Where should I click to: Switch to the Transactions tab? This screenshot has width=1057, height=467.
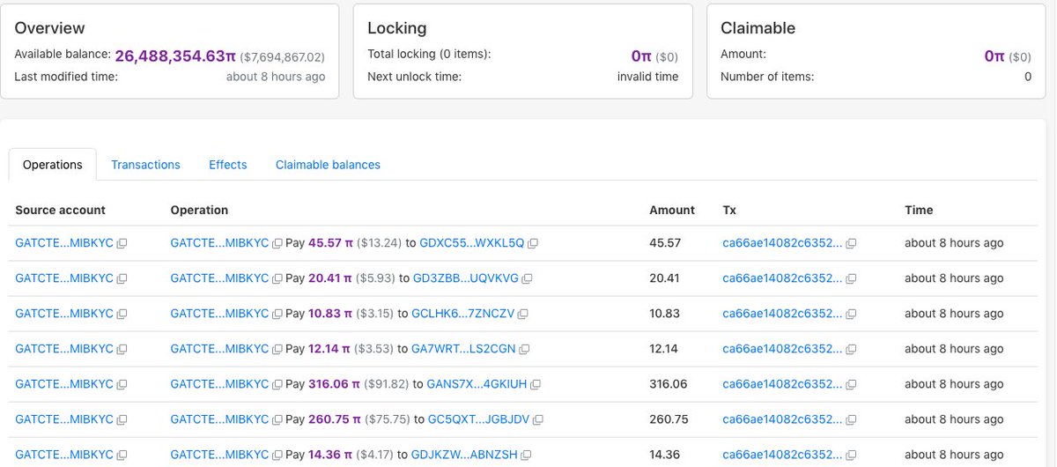pos(145,165)
